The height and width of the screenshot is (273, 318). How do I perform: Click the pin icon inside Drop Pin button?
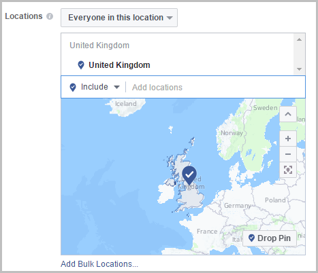[x=251, y=238]
